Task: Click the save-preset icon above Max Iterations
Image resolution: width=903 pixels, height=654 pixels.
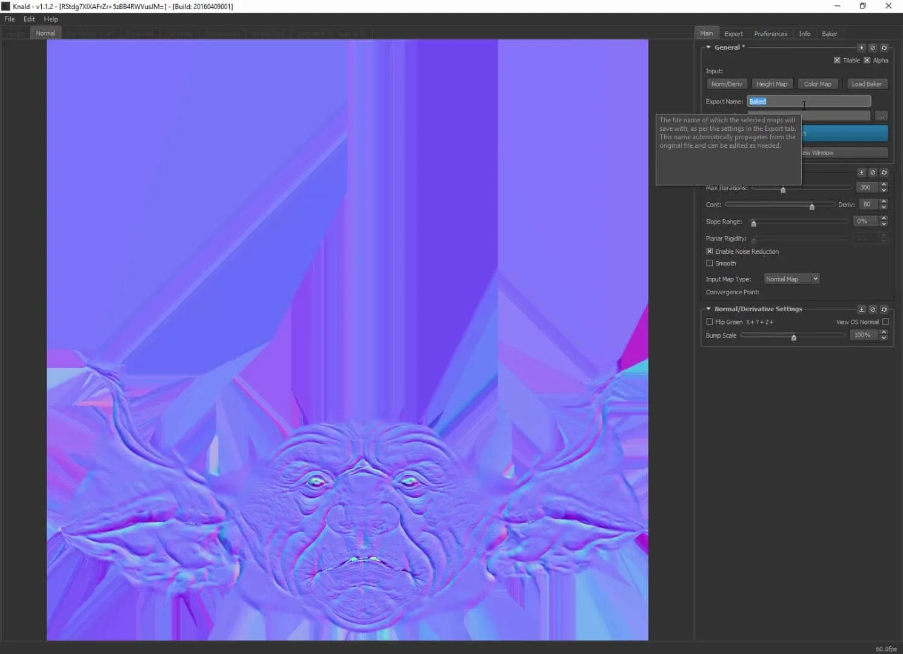Action: (861, 173)
